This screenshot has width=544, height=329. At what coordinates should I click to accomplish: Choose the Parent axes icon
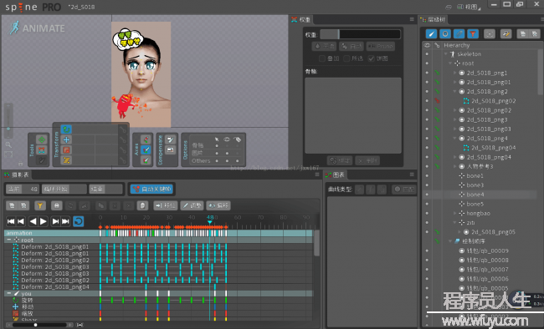(x=146, y=150)
